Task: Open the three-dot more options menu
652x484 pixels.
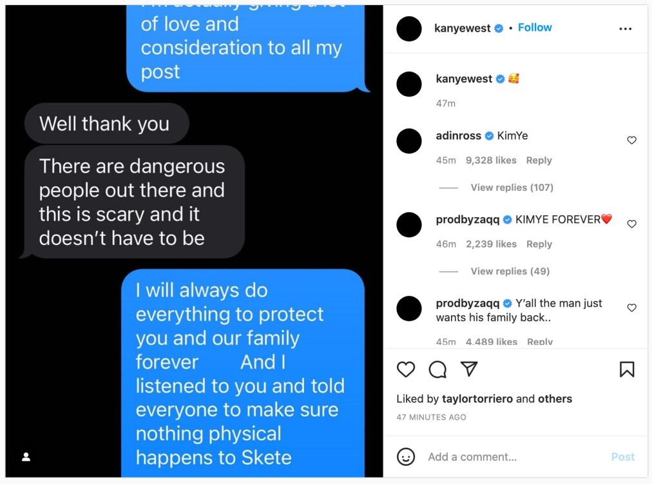Action: (x=625, y=29)
